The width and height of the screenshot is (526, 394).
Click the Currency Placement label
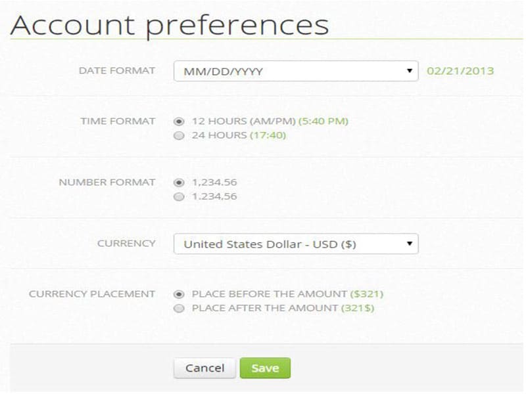pyautogui.click(x=92, y=294)
